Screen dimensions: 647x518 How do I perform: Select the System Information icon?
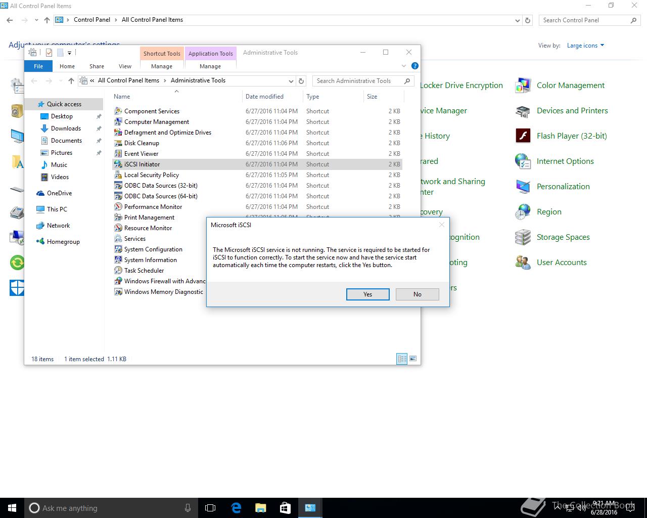[x=118, y=260]
